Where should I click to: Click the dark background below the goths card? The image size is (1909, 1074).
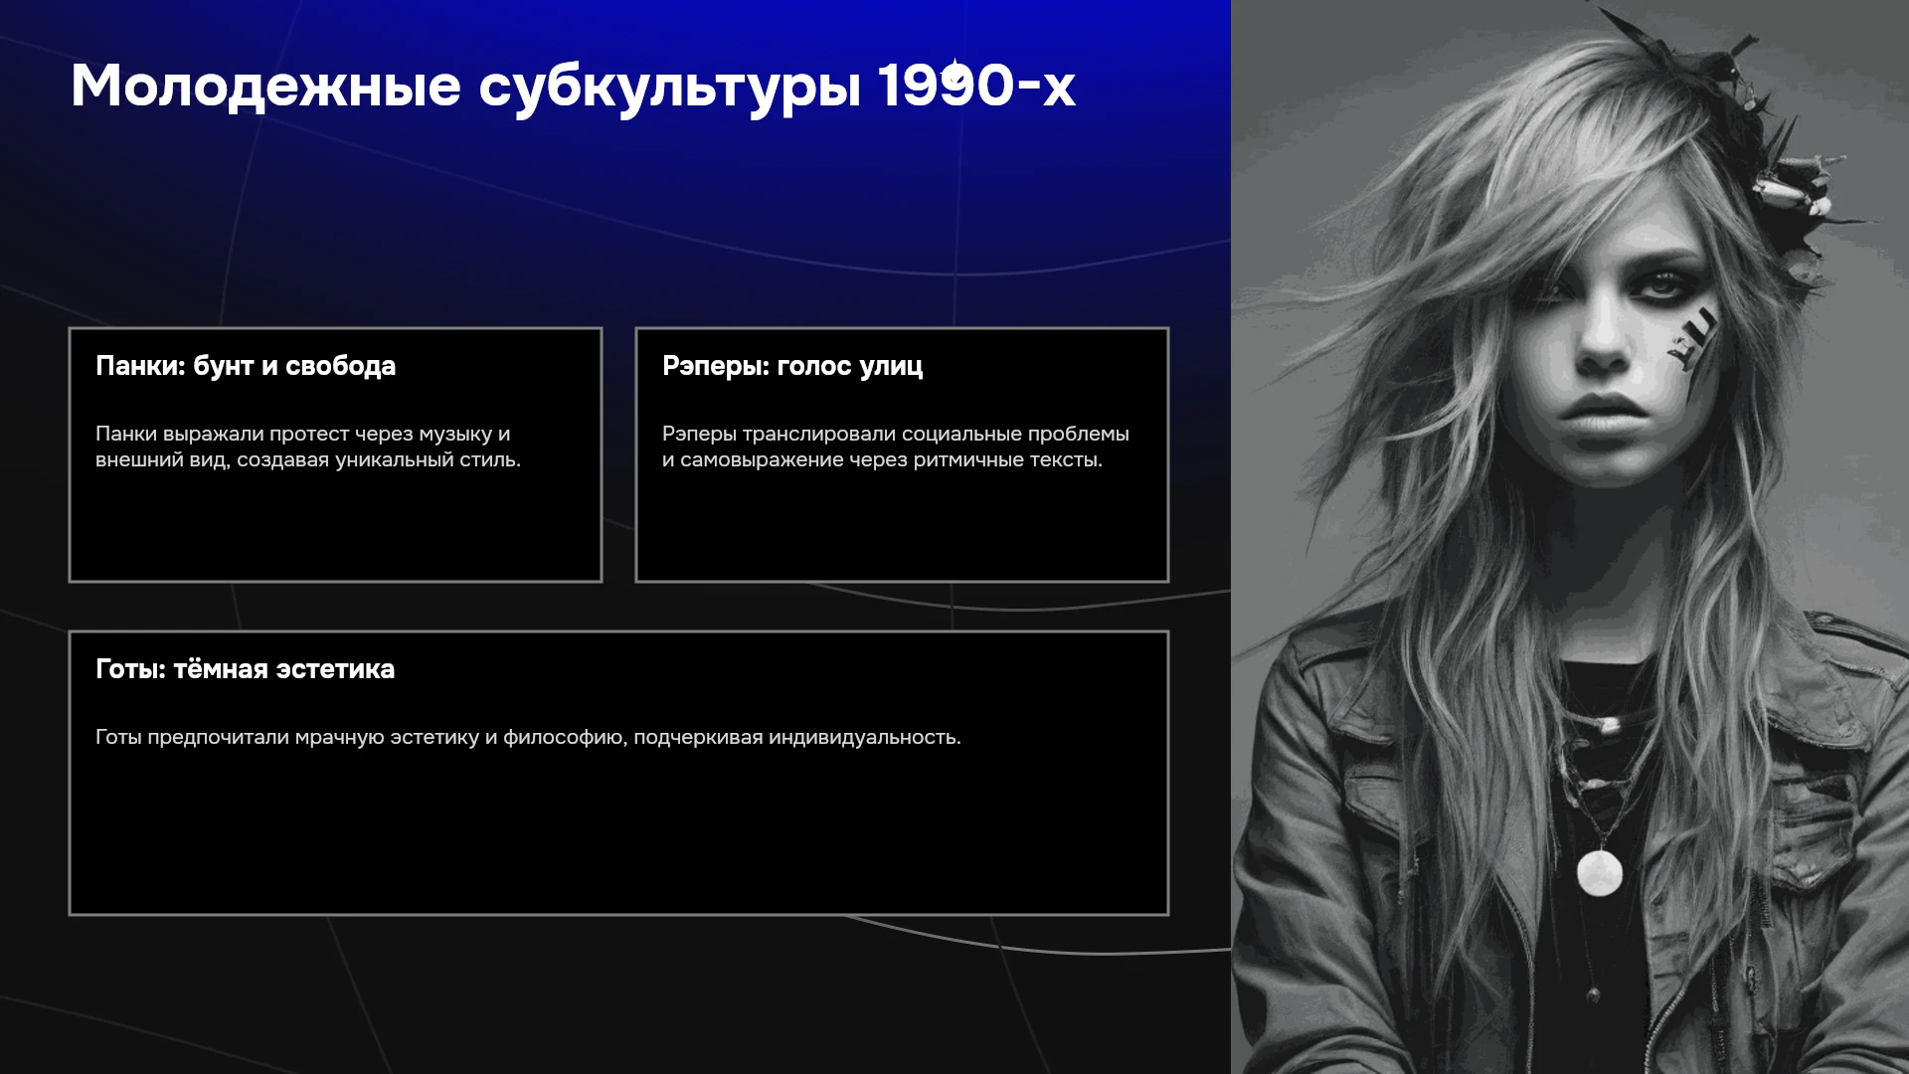pyautogui.click(x=616, y=994)
